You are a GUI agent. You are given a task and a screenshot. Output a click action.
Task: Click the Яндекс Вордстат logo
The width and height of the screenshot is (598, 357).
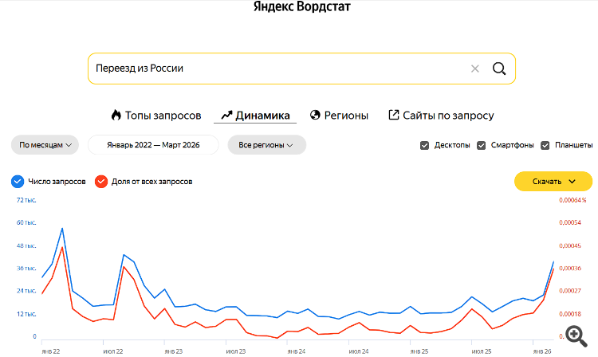coord(301,6)
